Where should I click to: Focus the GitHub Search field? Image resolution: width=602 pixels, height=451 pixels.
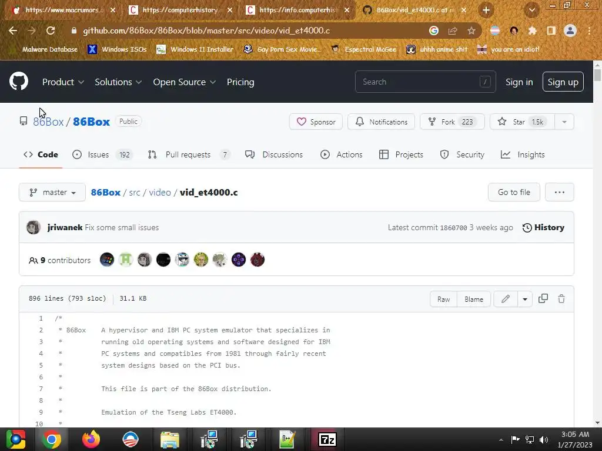[426, 82]
